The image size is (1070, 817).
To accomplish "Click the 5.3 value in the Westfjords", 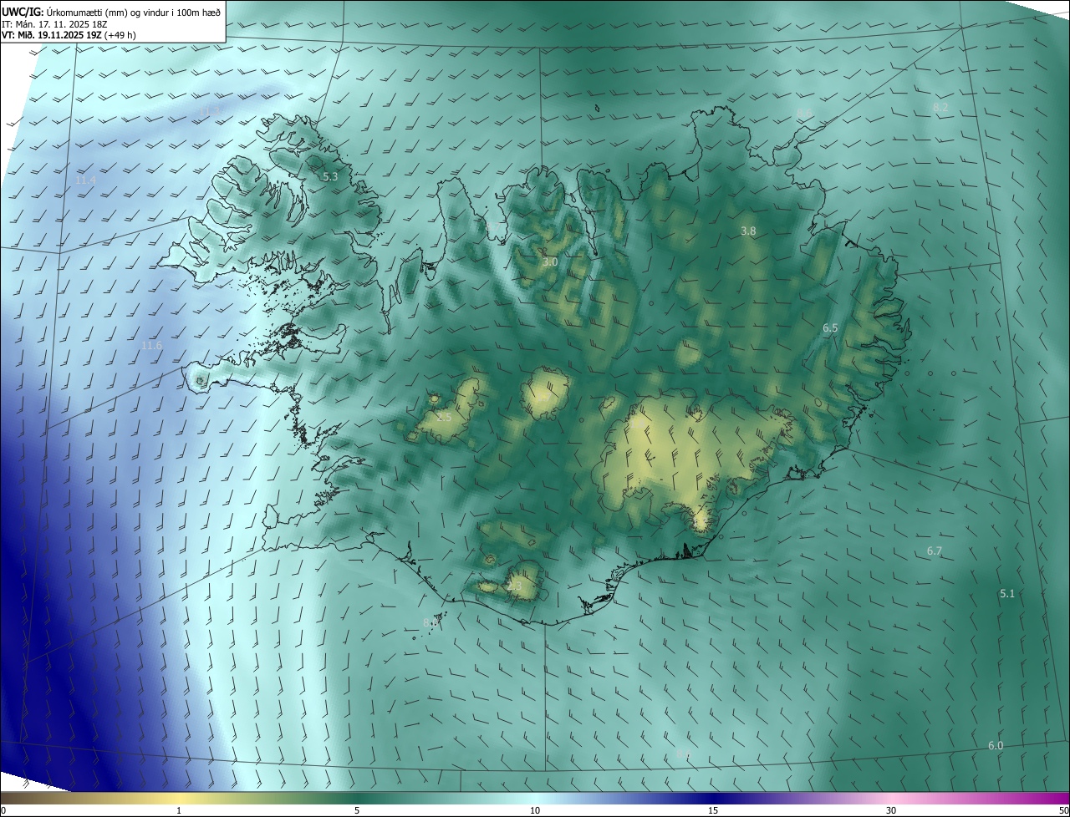I will (330, 177).
